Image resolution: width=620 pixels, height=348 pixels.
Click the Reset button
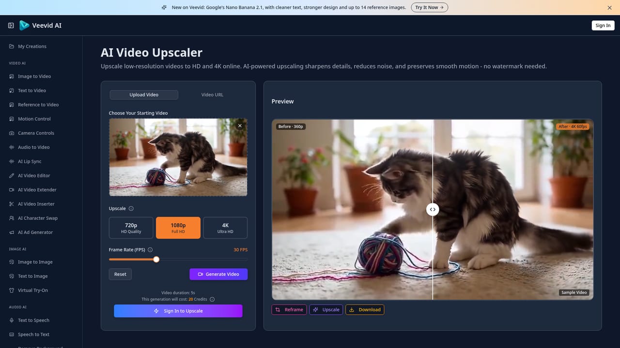point(120,274)
